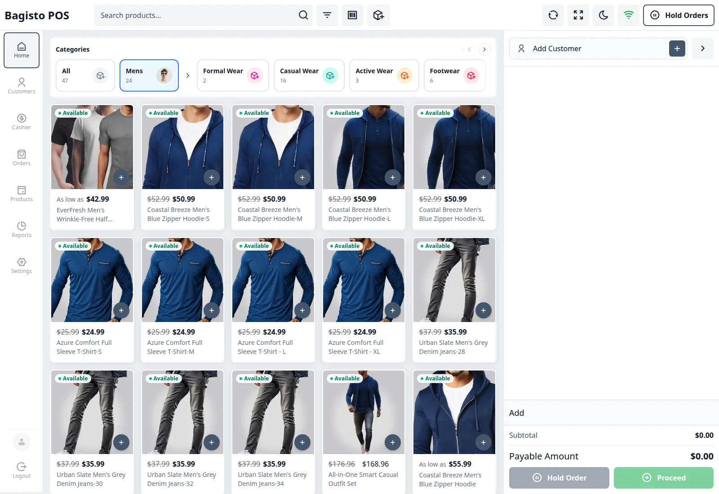Select the All category
This screenshot has width=719, height=494.
(85, 75)
